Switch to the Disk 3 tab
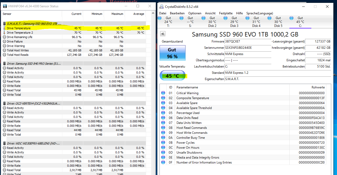Screen dimensions: 337x175 coord(234,22)
